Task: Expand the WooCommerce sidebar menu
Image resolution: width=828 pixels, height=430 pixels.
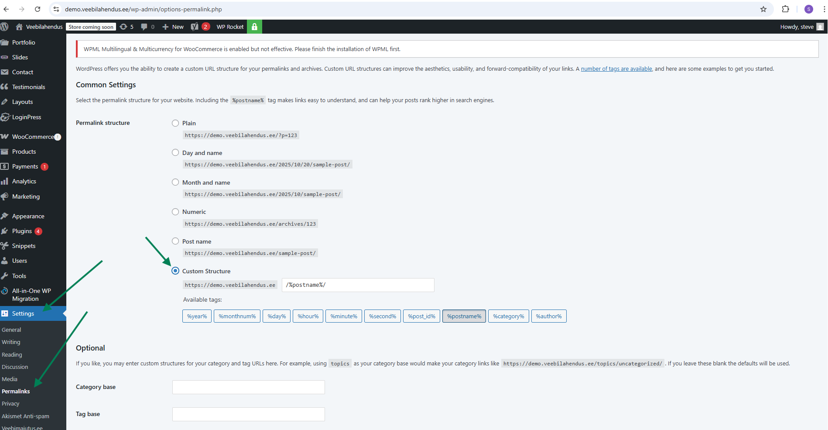Action: pos(33,137)
